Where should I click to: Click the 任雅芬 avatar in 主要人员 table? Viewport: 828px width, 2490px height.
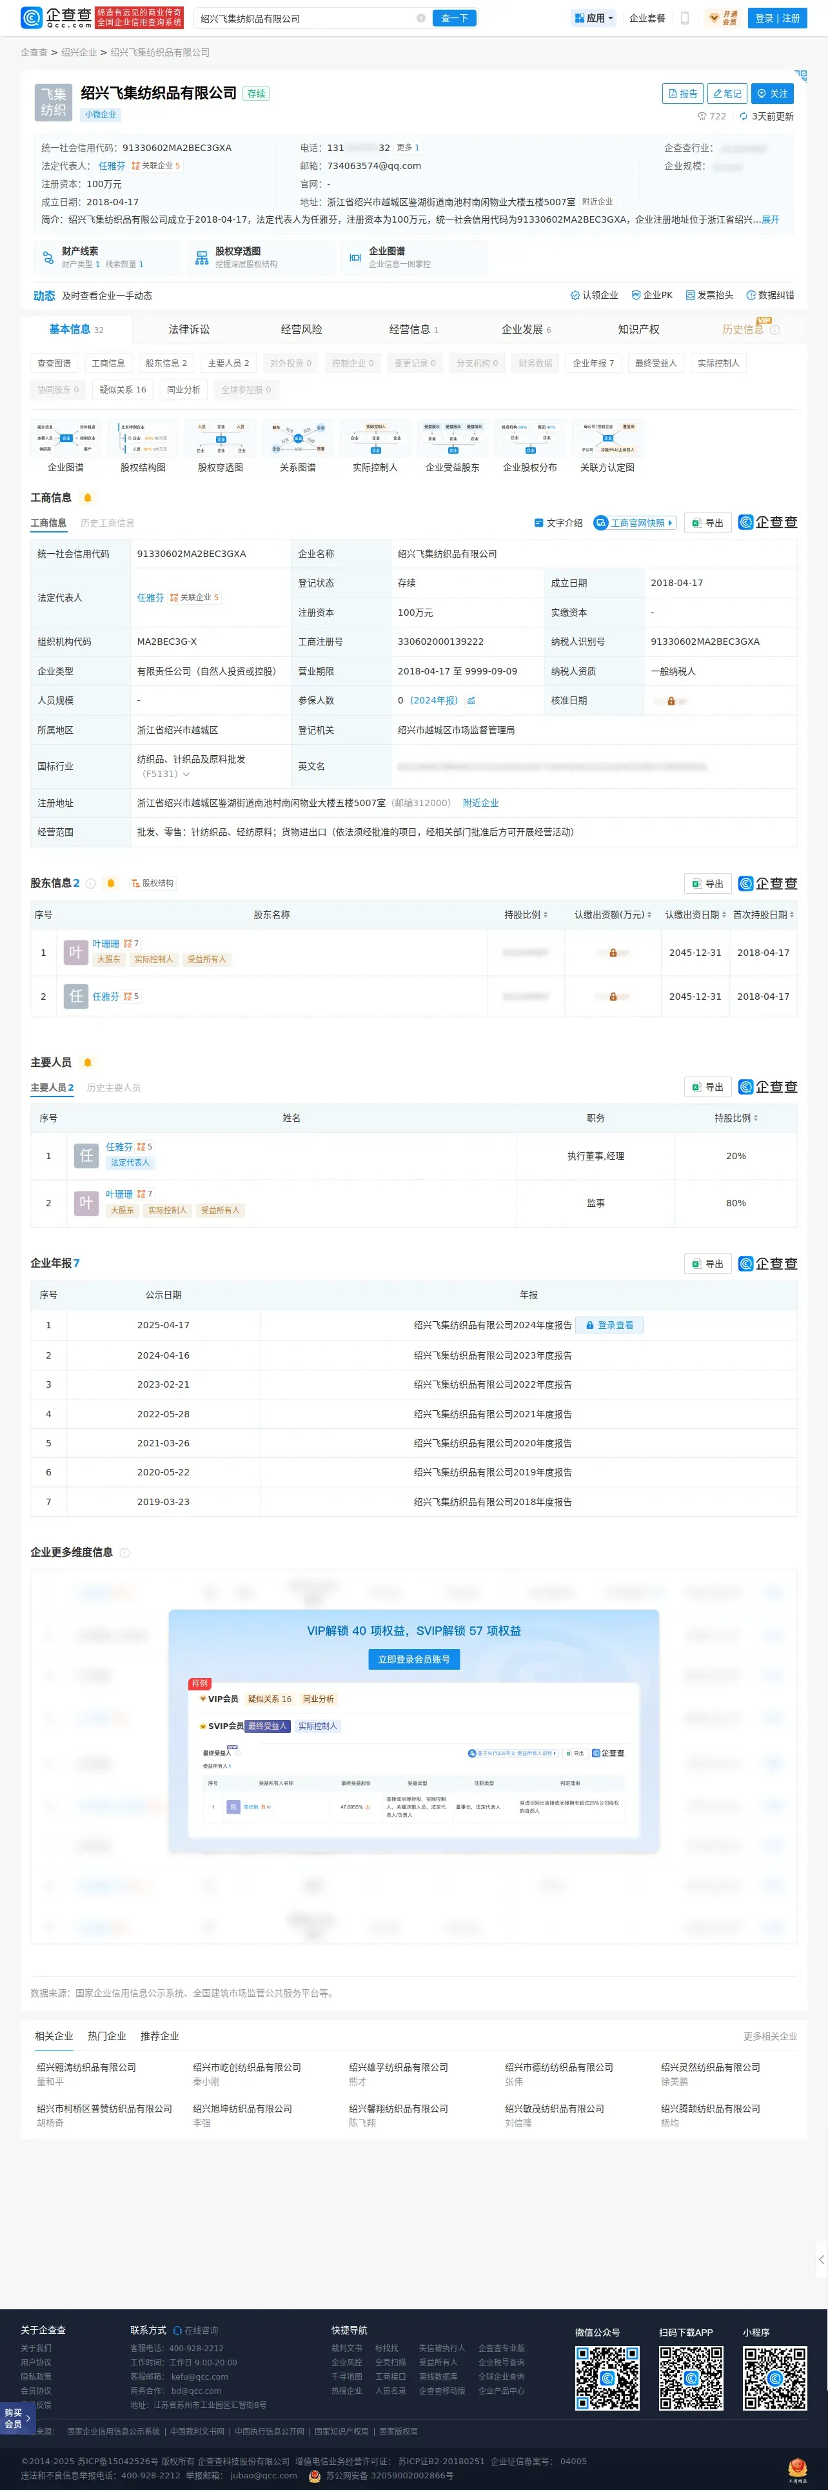click(87, 1155)
